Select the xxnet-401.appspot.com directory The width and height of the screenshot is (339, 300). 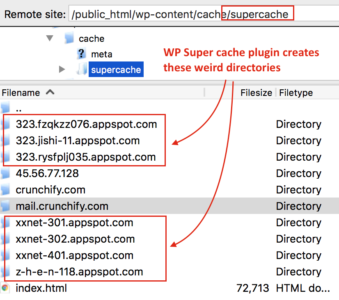[x=75, y=256]
